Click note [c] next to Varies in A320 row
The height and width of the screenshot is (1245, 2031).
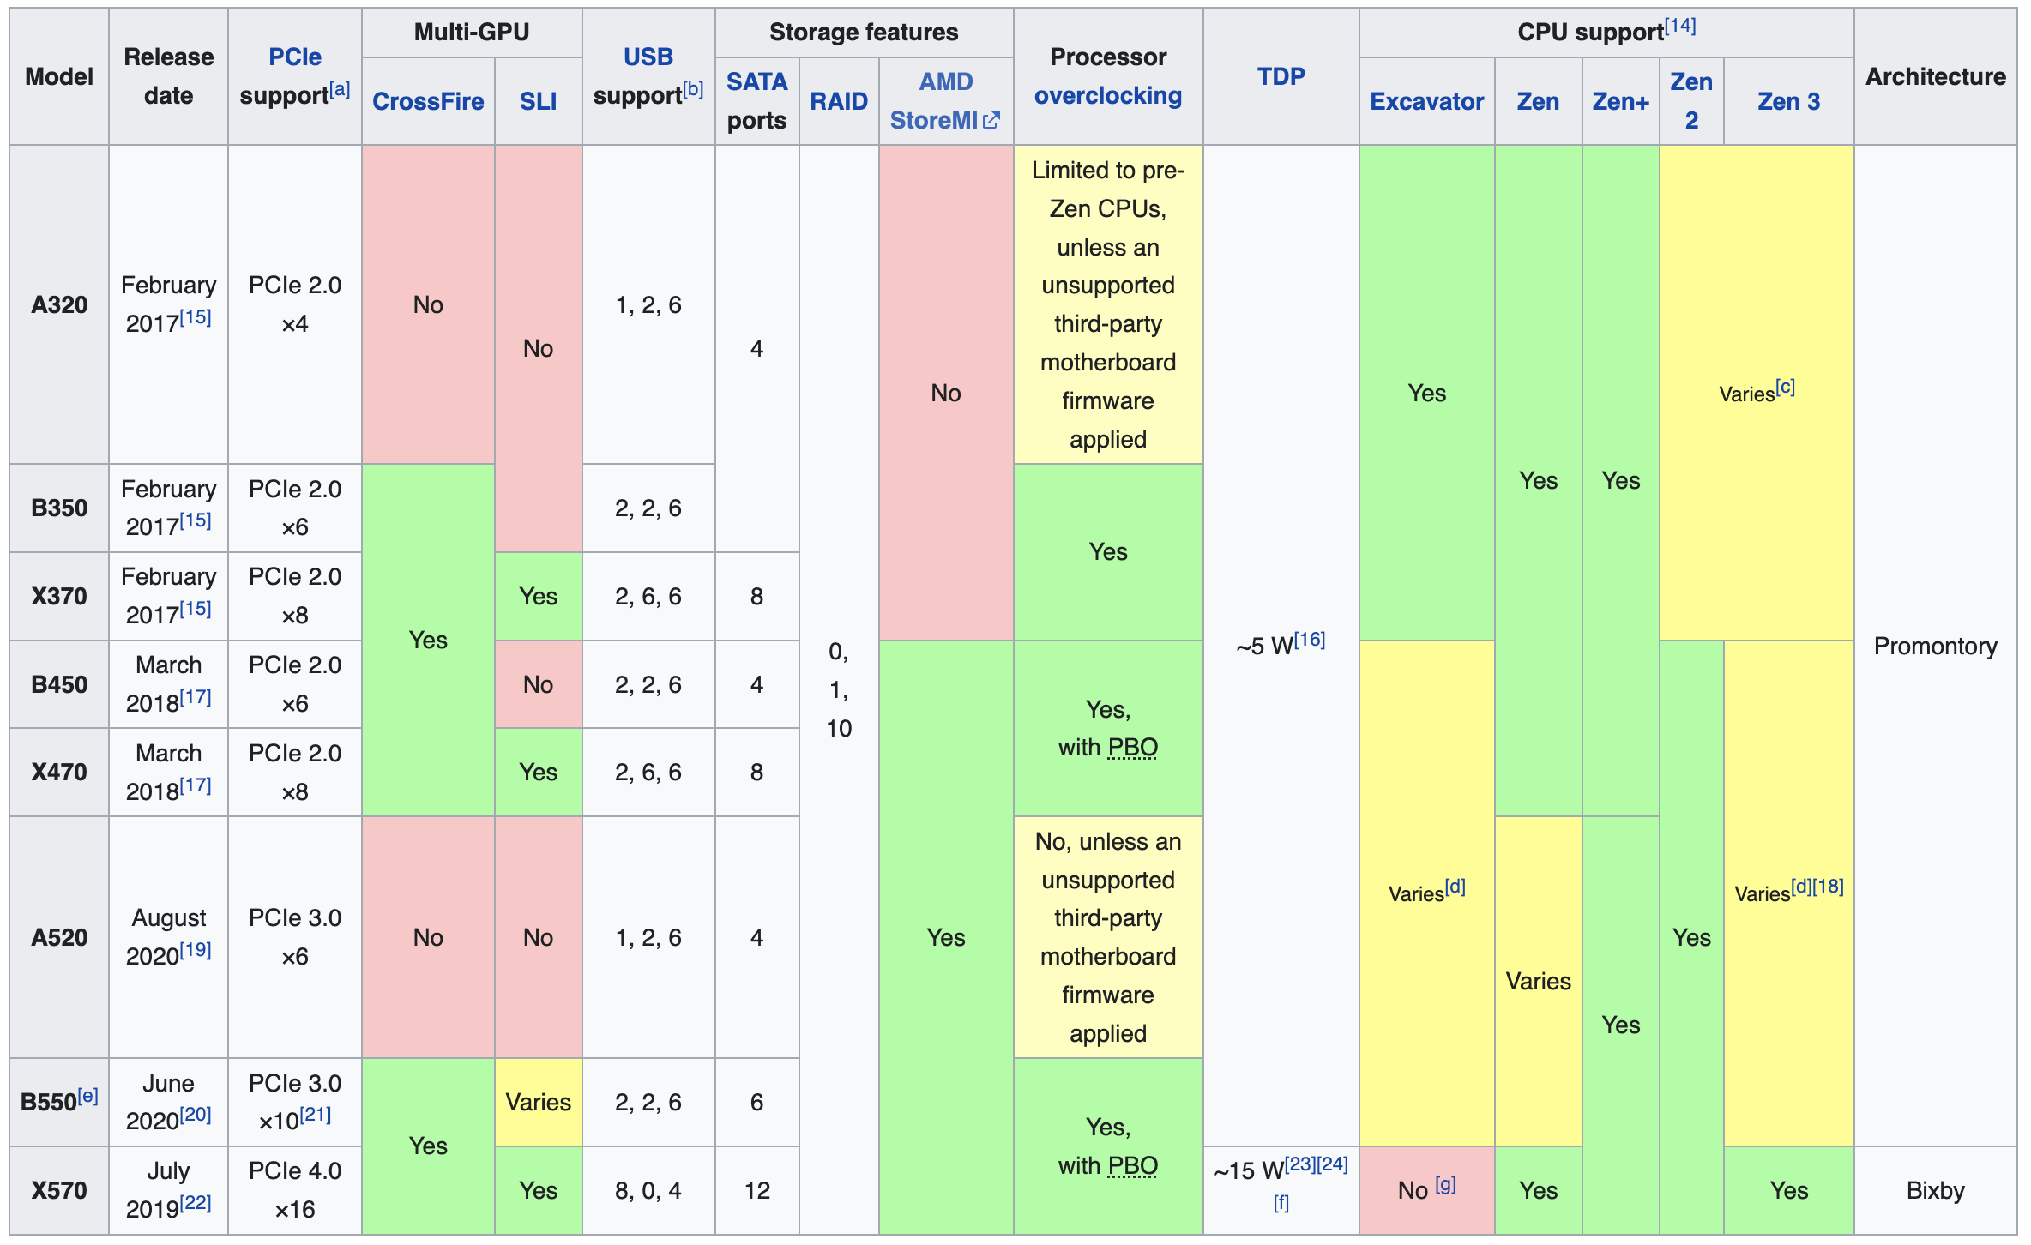(x=1785, y=387)
